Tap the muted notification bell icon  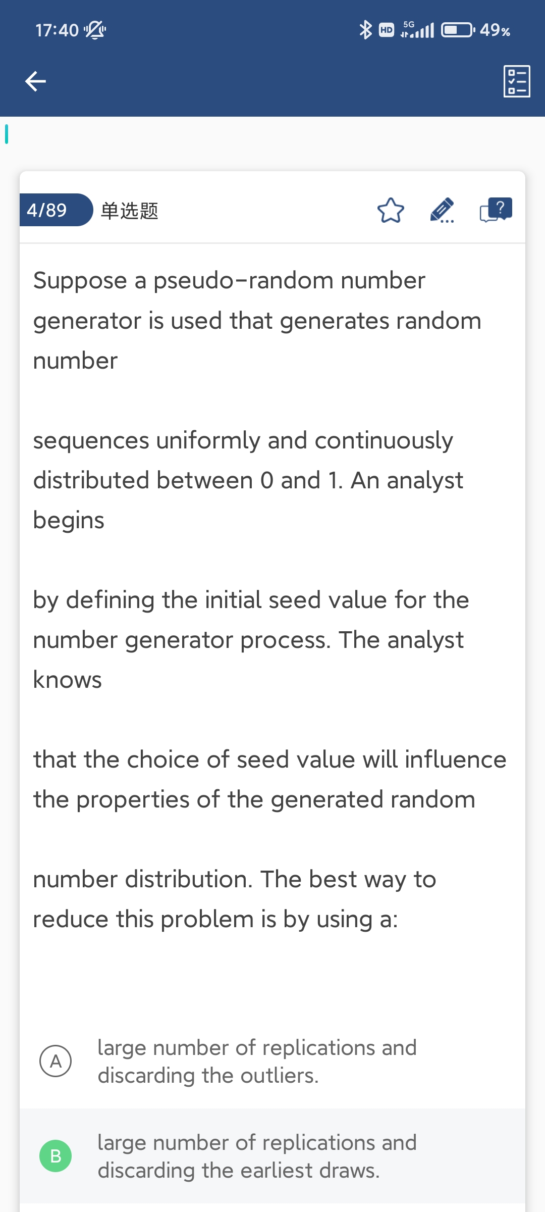95,30
